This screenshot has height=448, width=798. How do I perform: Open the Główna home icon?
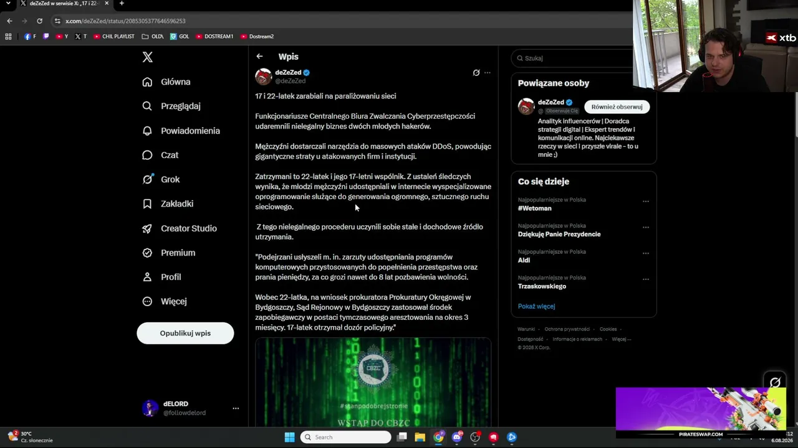147,82
